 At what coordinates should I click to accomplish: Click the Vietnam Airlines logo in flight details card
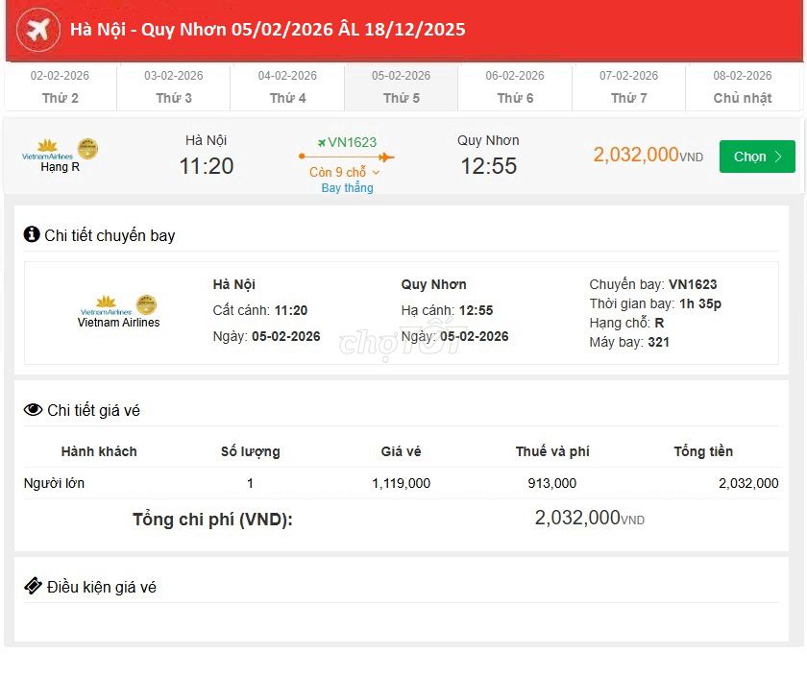coord(104,303)
